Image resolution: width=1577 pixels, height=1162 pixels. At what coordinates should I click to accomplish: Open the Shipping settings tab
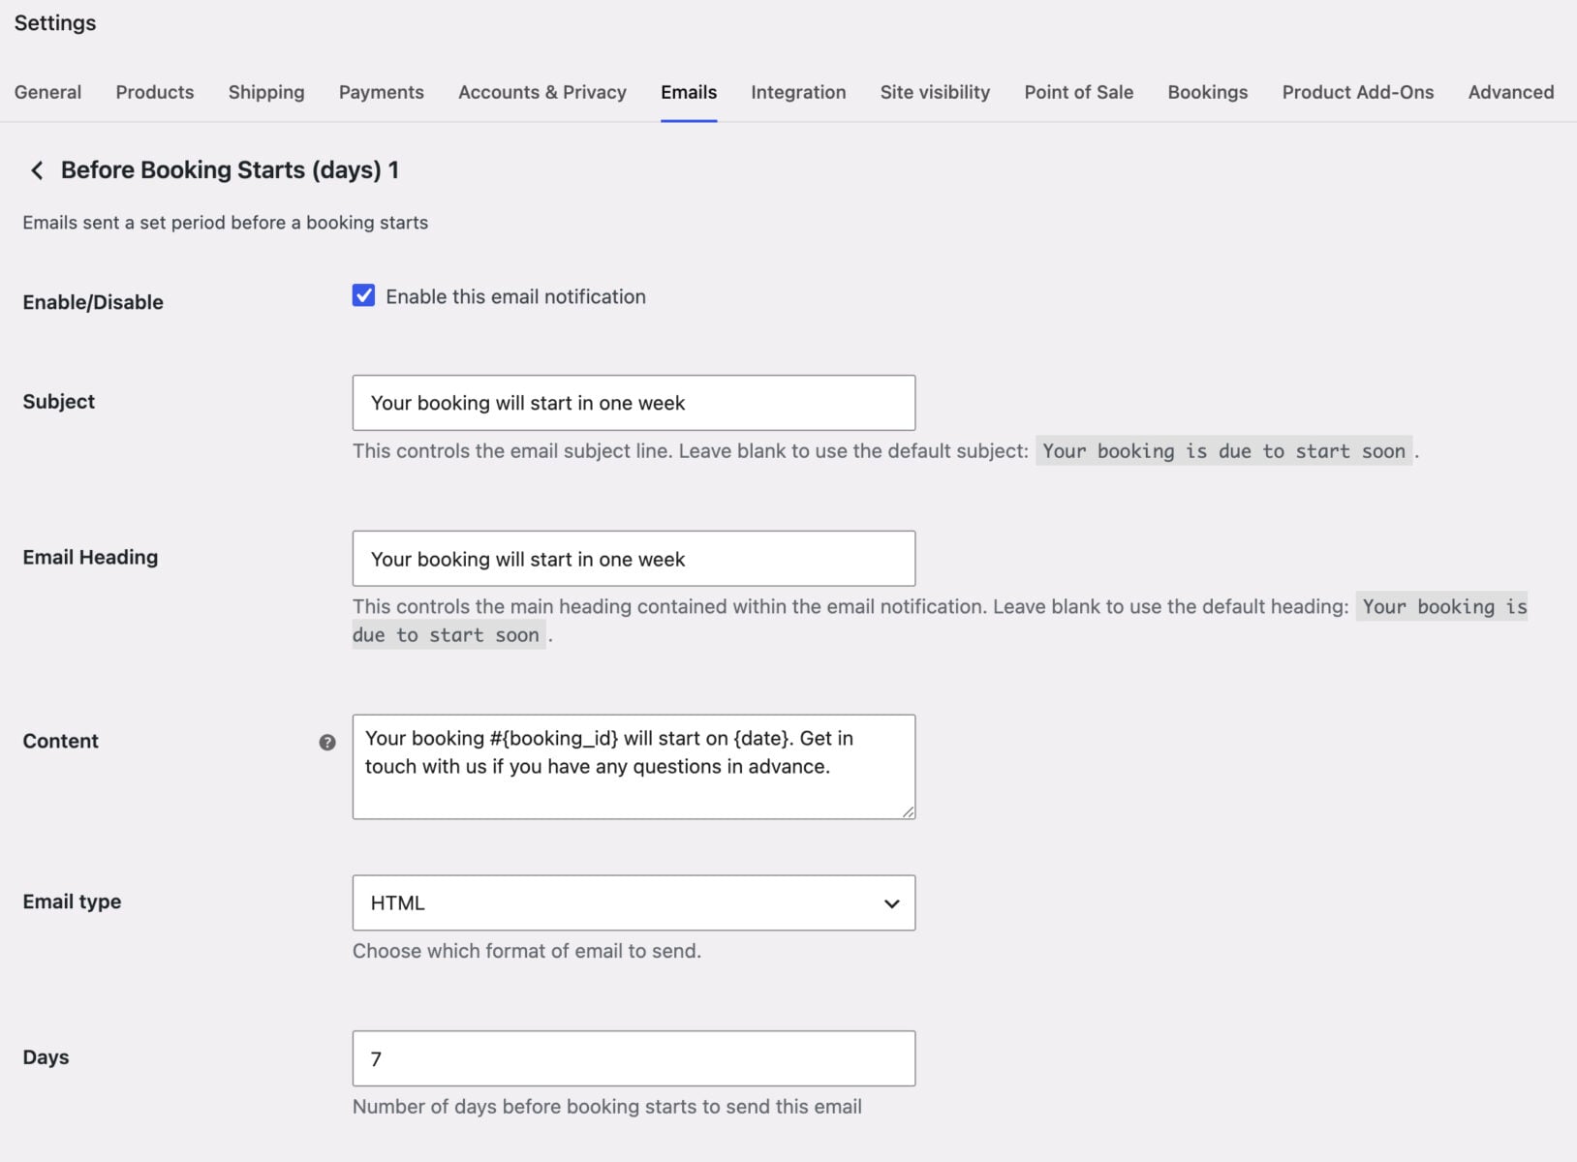click(266, 92)
